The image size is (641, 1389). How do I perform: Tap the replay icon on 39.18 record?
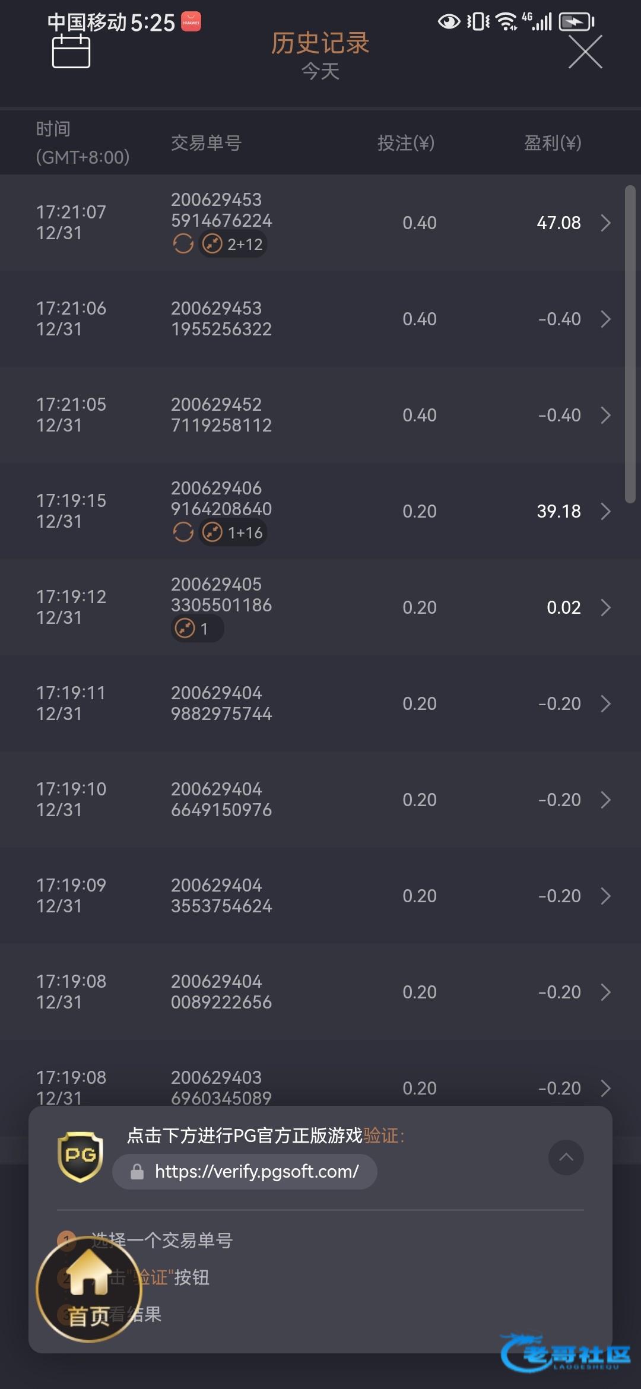pyautogui.click(x=183, y=532)
